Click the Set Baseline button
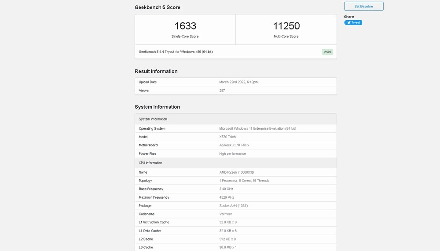 pyautogui.click(x=364, y=6)
